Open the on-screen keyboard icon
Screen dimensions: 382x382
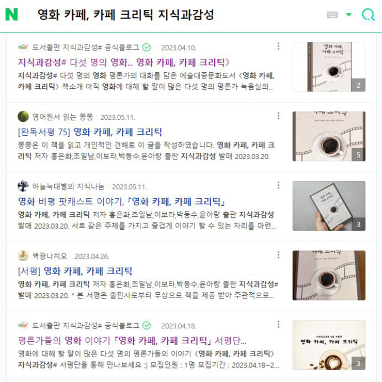tap(332, 15)
